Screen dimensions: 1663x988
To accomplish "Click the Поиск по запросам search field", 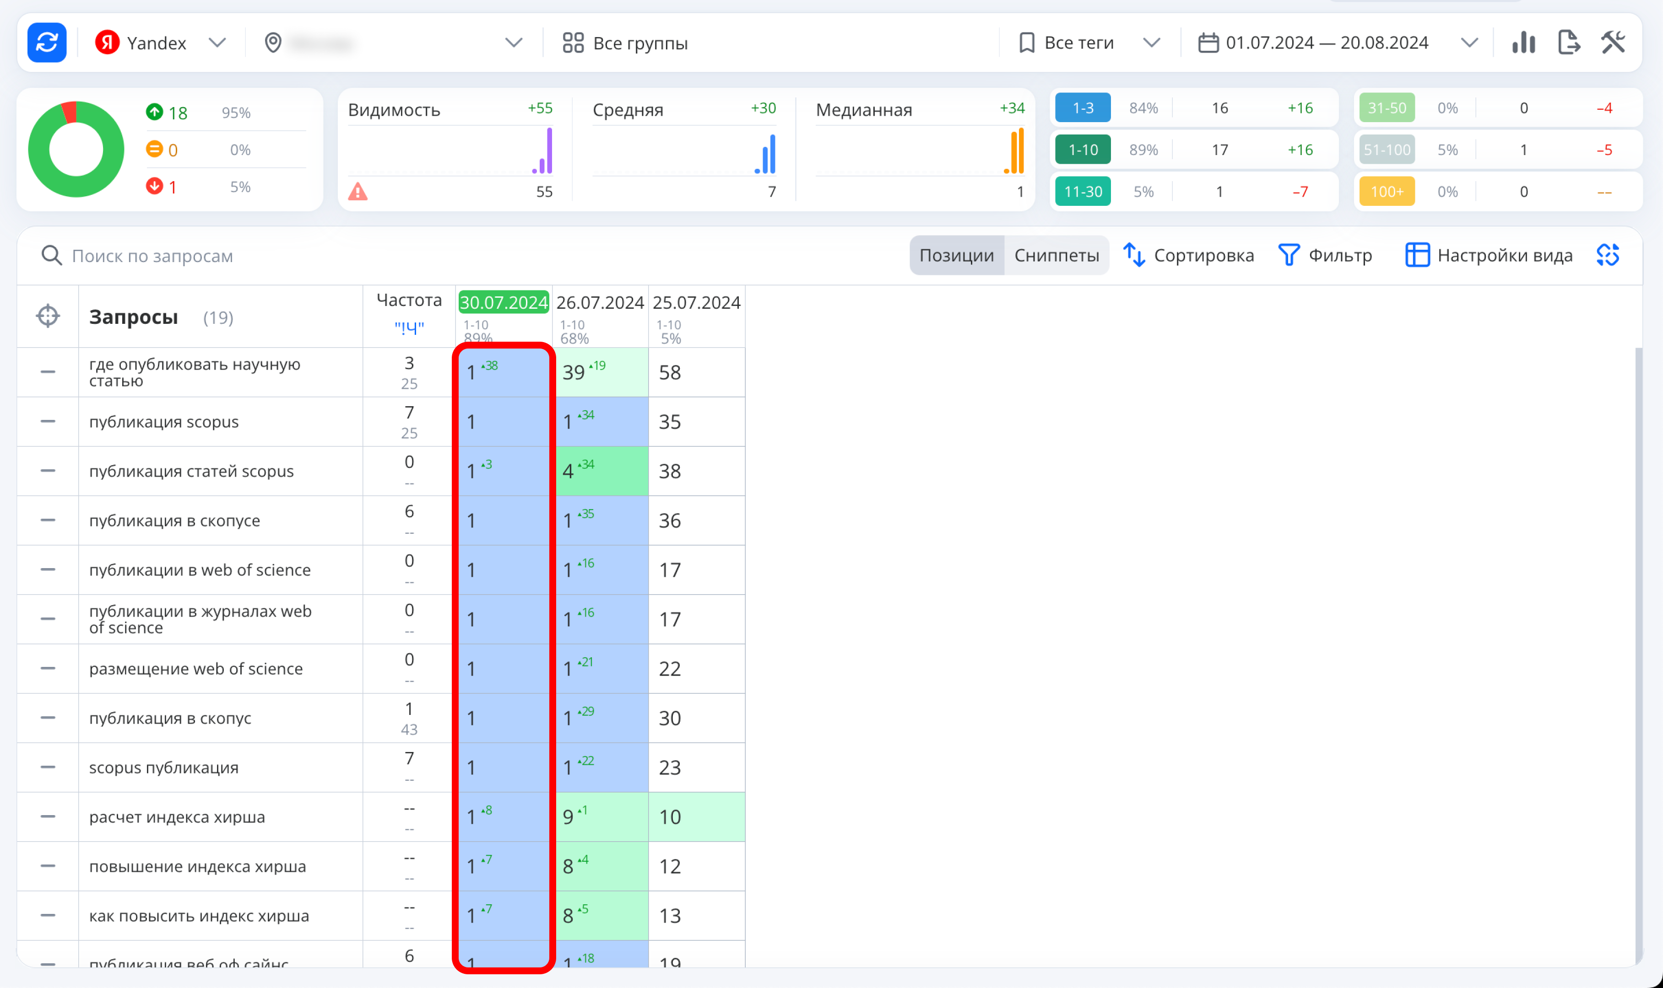I will [x=152, y=256].
